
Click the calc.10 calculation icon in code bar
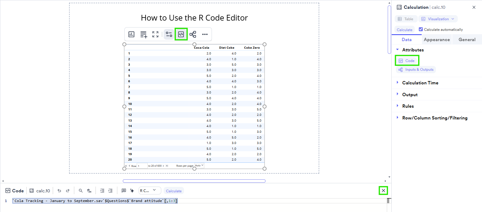pos(32,191)
